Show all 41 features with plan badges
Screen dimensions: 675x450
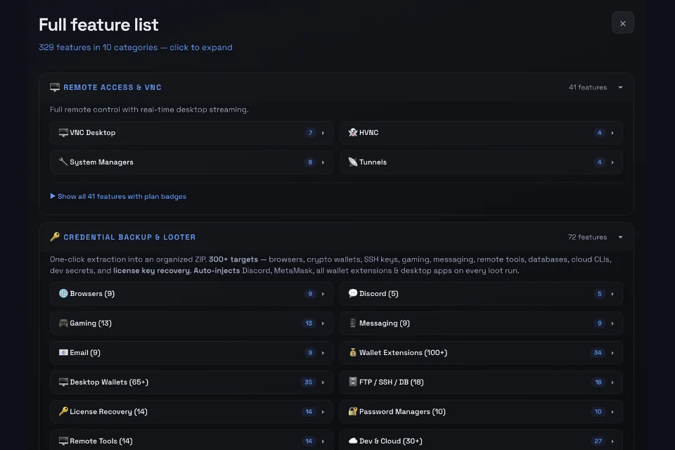tap(118, 196)
